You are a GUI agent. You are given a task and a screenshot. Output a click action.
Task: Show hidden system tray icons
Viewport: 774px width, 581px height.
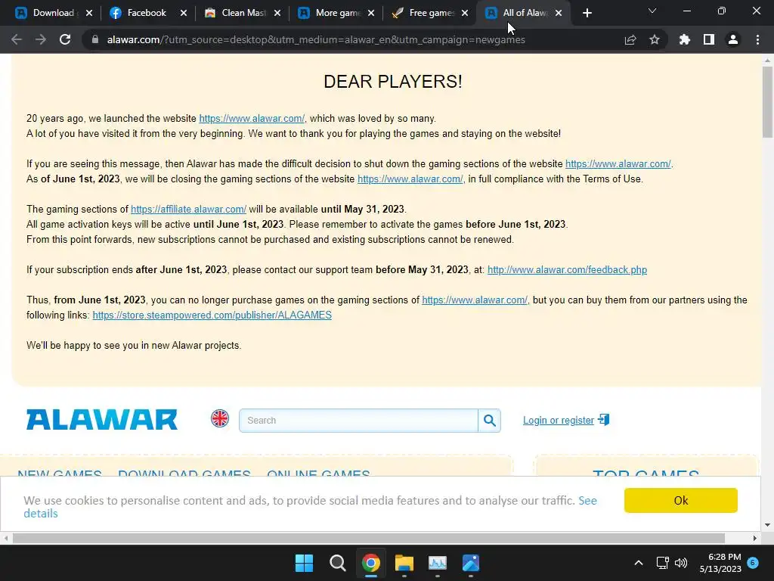[638, 563]
